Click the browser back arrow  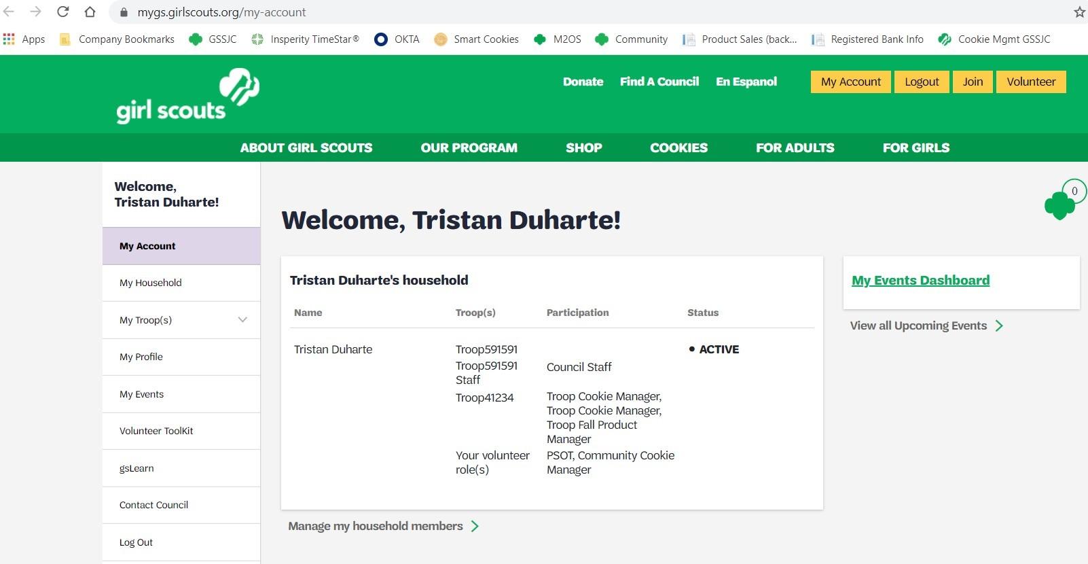[9, 12]
